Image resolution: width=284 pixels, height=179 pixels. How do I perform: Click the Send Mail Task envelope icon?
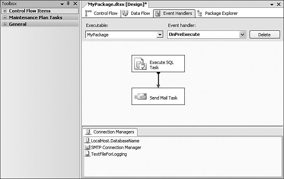click(140, 96)
